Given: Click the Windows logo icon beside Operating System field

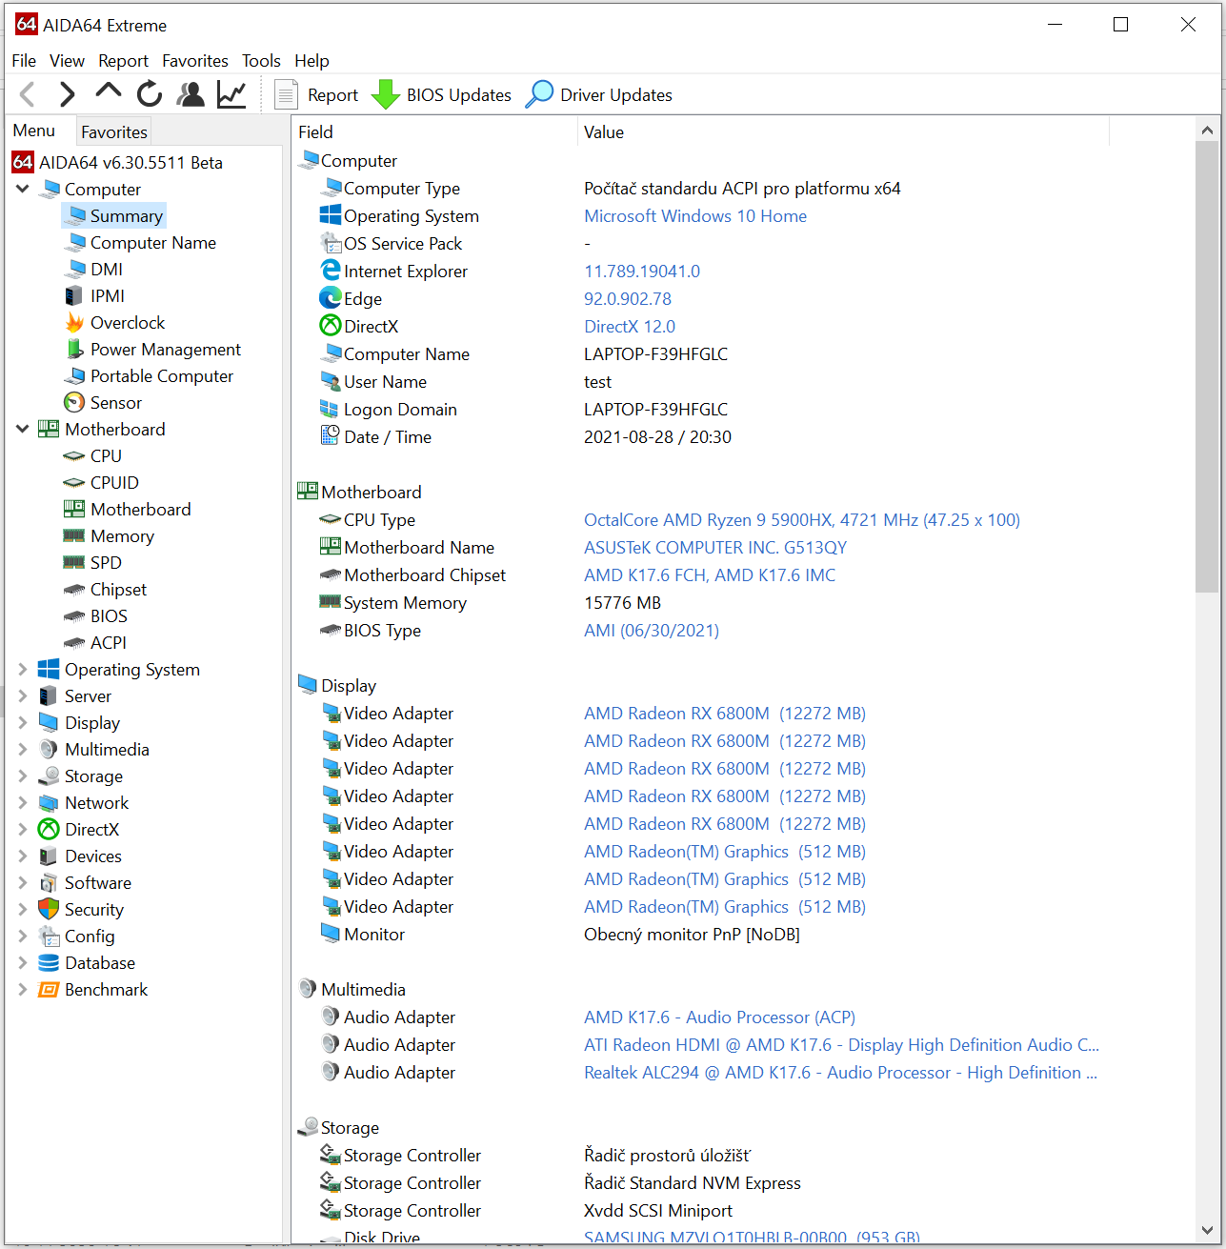Looking at the screenshot, I should pos(331,215).
